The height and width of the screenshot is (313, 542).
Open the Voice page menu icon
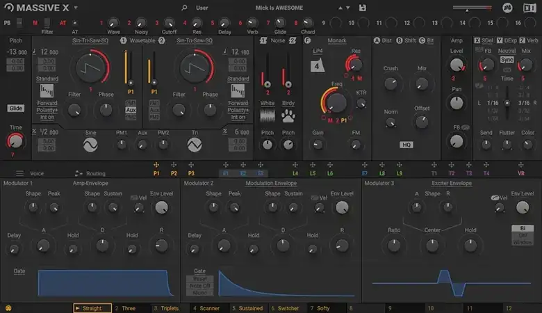pos(19,173)
